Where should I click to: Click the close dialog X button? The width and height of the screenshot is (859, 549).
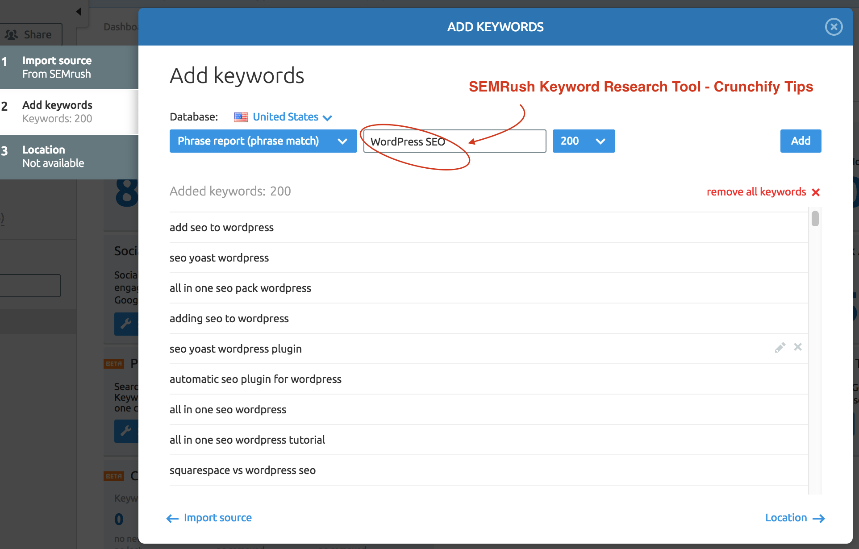[x=834, y=26]
